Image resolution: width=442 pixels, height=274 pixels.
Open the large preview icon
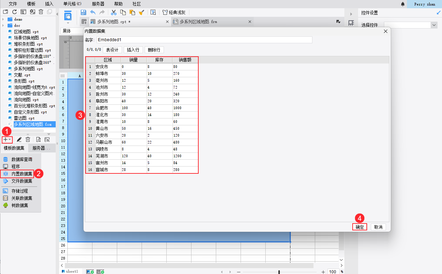pos(68,15)
